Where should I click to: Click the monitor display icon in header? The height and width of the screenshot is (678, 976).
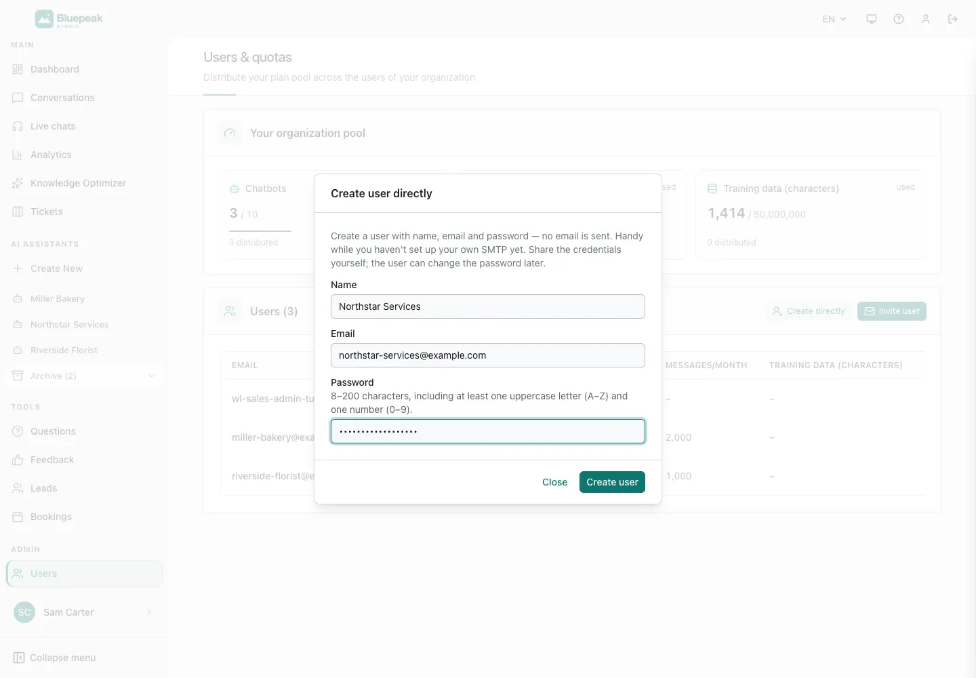(x=872, y=19)
